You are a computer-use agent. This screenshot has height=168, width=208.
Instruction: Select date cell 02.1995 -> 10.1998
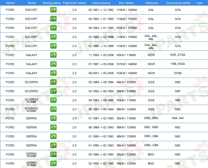coord(101,46)
